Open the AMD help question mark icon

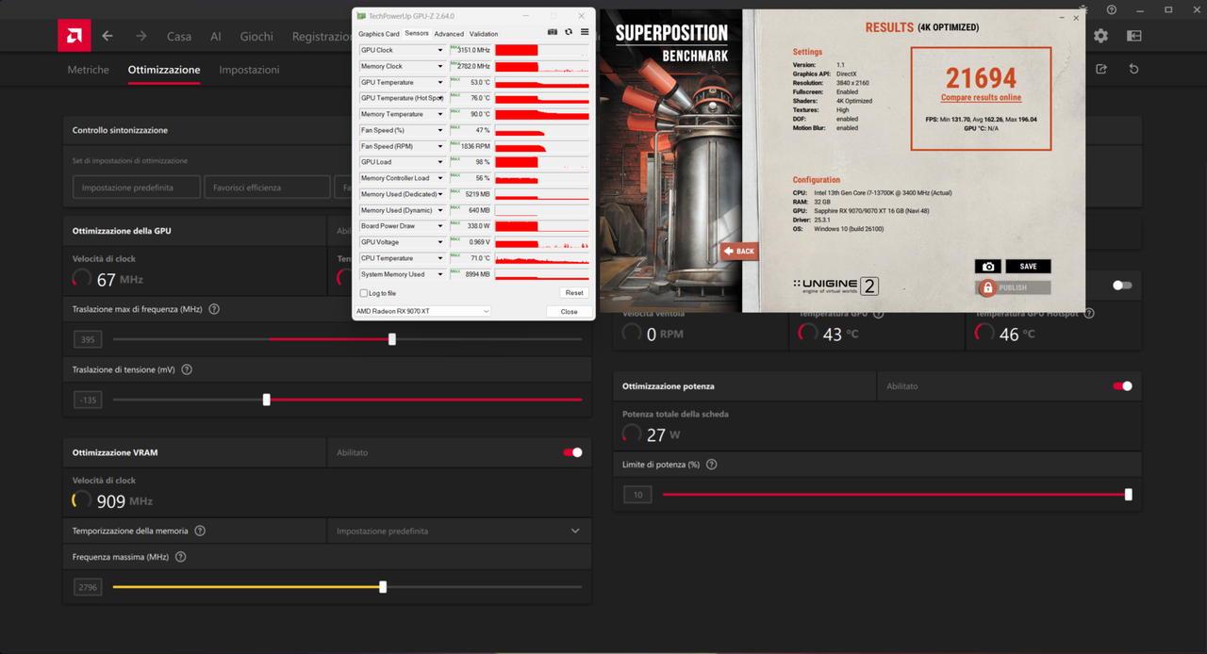pos(1112,9)
